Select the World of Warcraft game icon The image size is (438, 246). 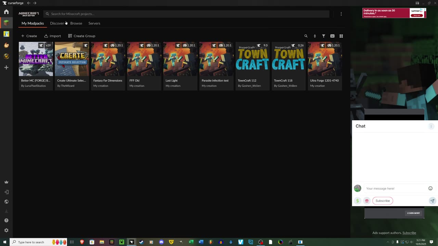point(6,56)
